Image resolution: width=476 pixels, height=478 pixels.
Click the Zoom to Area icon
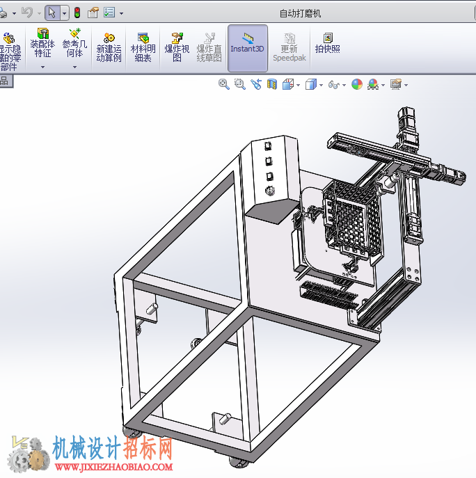tap(239, 84)
